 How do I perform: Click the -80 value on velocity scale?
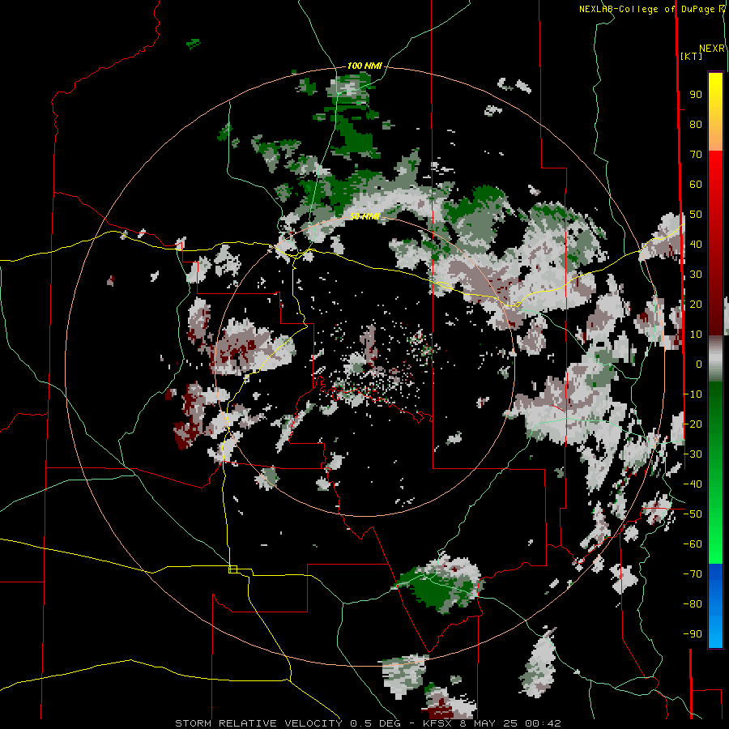point(693,604)
